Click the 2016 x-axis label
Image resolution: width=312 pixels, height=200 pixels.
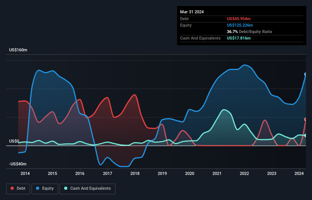(x=80, y=173)
